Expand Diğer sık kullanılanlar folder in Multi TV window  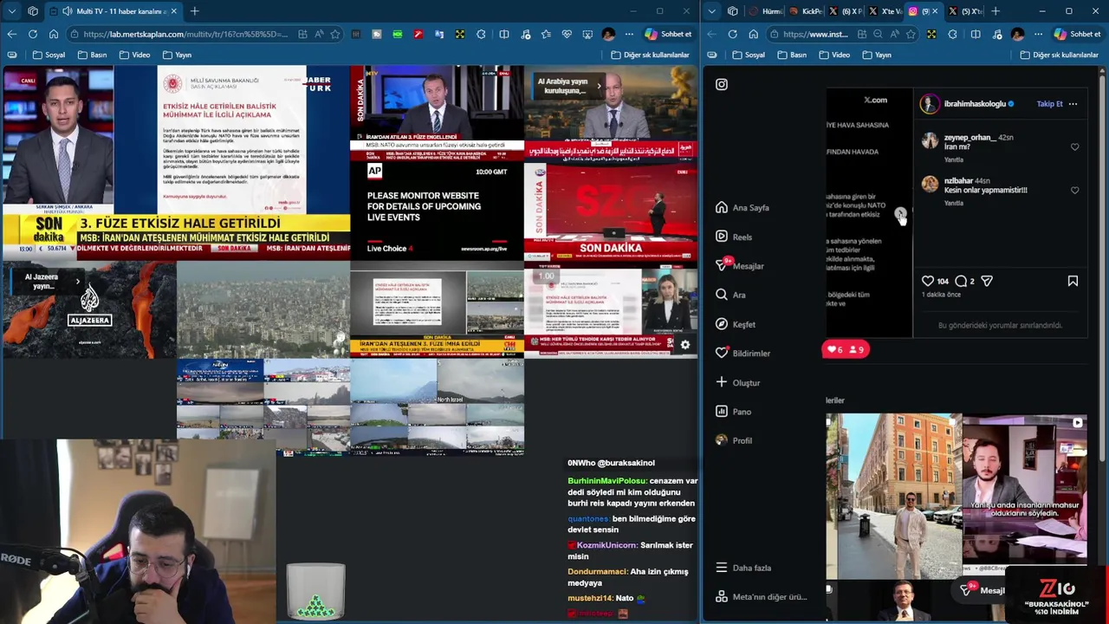(x=650, y=55)
